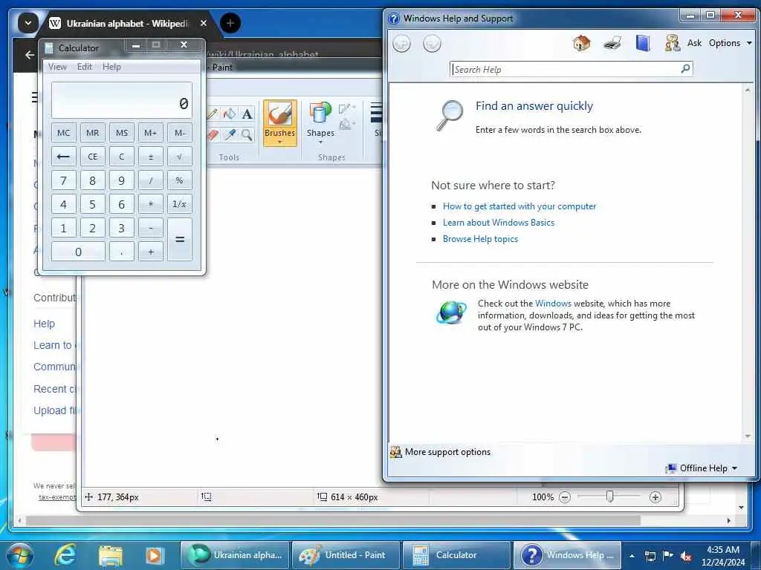Click More support options
This screenshot has width=761, height=570.
click(x=447, y=452)
